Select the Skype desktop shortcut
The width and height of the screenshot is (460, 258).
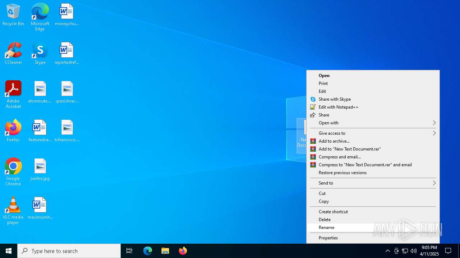tap(40, 54)
